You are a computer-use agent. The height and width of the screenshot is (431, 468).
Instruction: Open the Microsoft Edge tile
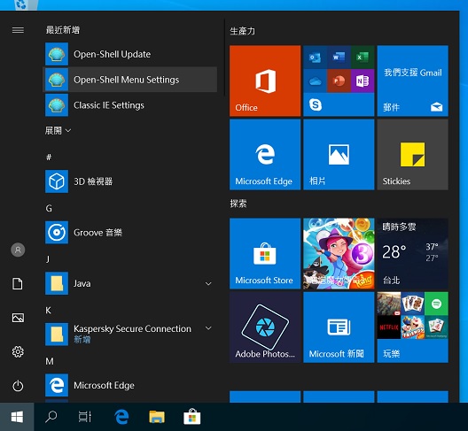(x=265, y=154)
